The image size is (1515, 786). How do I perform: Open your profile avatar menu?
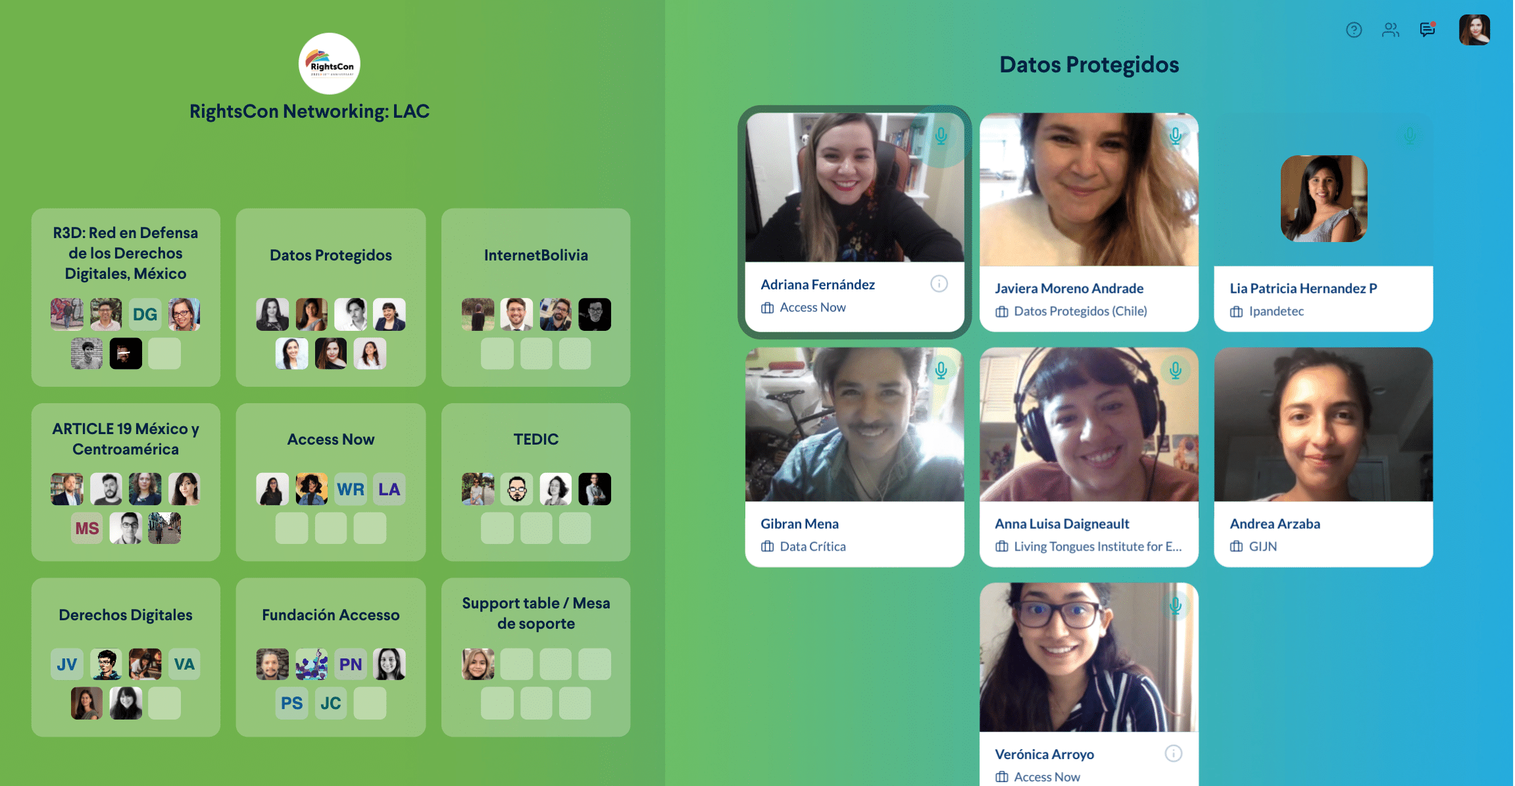point(1474,30)
